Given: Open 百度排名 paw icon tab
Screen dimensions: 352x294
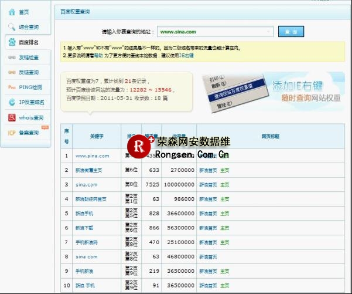Looking at the screenshot, I should pos(12,42).
